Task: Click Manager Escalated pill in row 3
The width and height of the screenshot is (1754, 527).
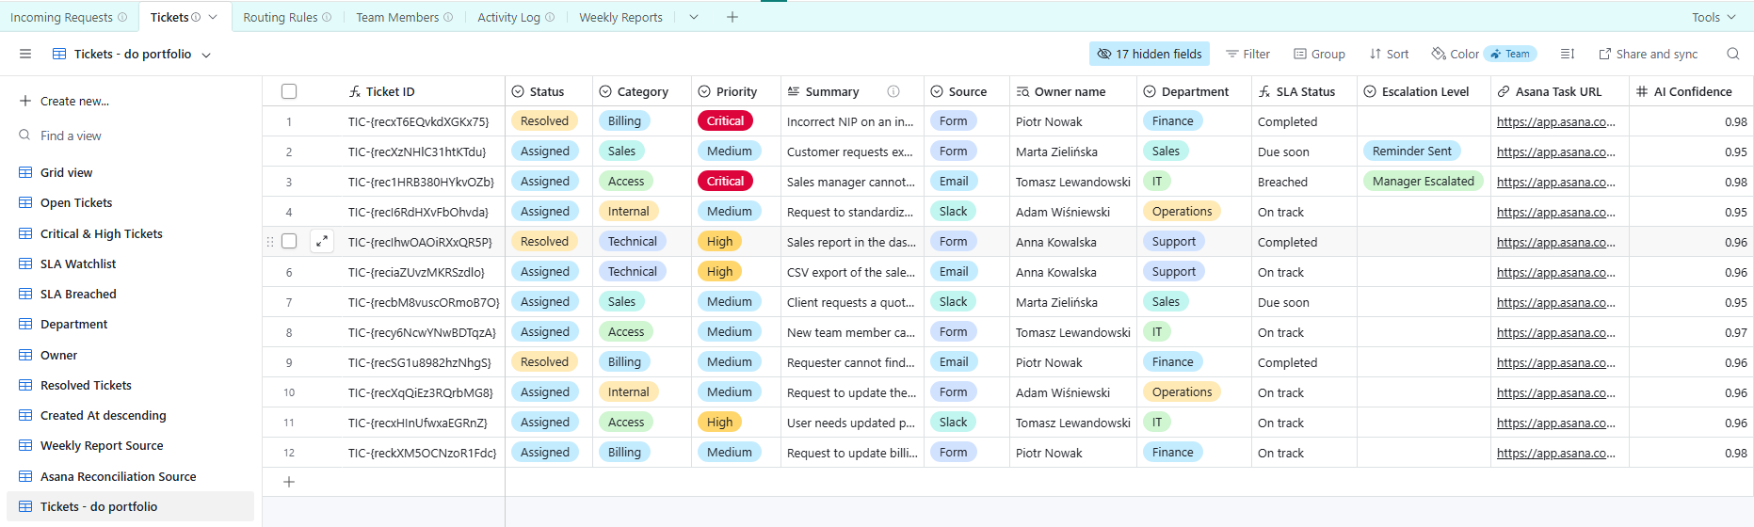Action: (x=1423, y=182)
